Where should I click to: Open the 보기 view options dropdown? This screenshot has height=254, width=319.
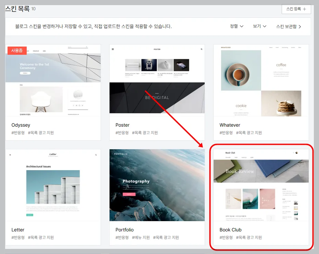259,26
